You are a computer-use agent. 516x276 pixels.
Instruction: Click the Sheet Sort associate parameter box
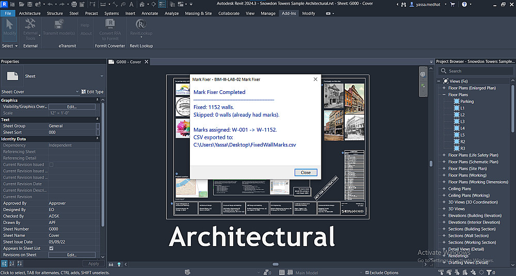[98, 132]
